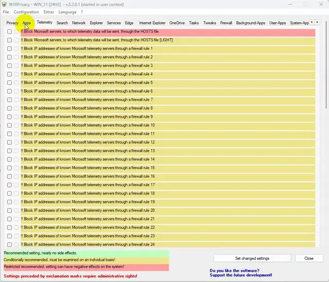Tick the firewall rule 1 checkbox
The image size is (329, 282).
(x=9, y=49)
